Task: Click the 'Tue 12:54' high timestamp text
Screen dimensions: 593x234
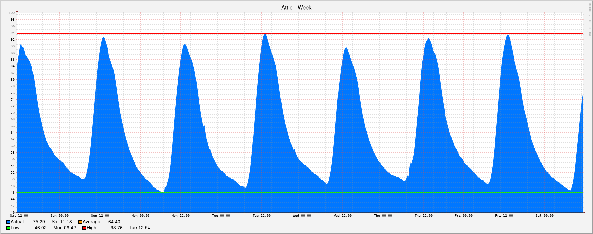Action: [x=140, y=228]
